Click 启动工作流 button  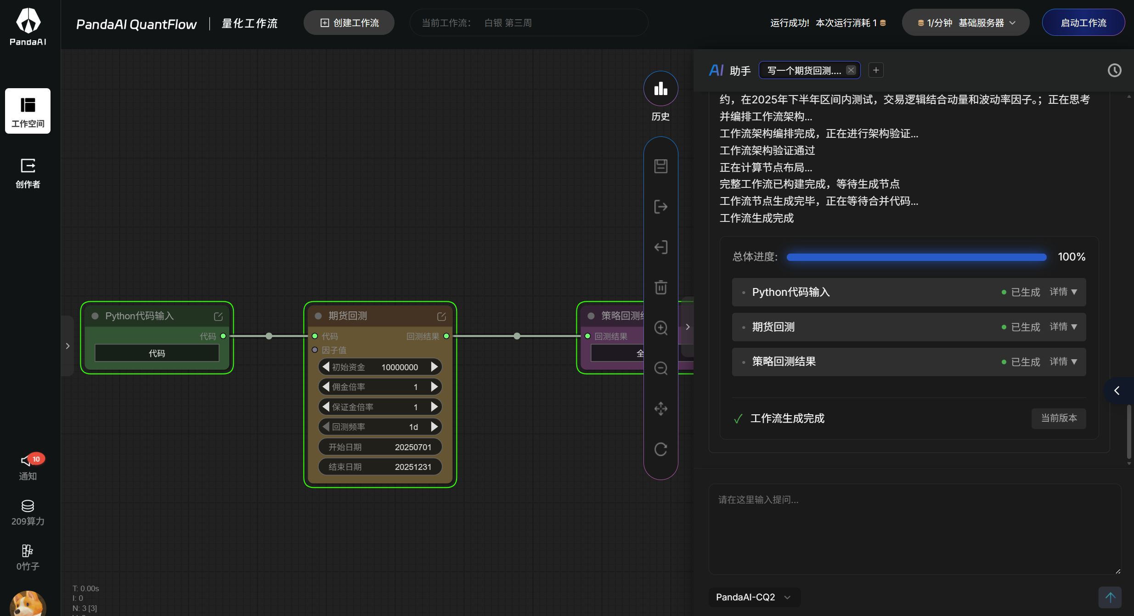pyautogui.click(x=1083, y=23)
